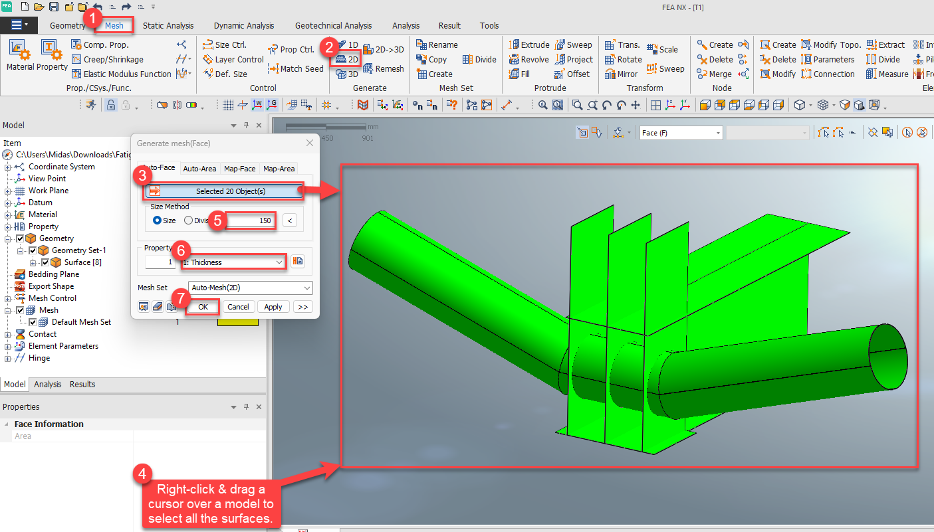Image resolution: width=934 pixels, height=532 pixels.
Task: Check the Default Mesh Set checkbox
Action: point(34,321)
